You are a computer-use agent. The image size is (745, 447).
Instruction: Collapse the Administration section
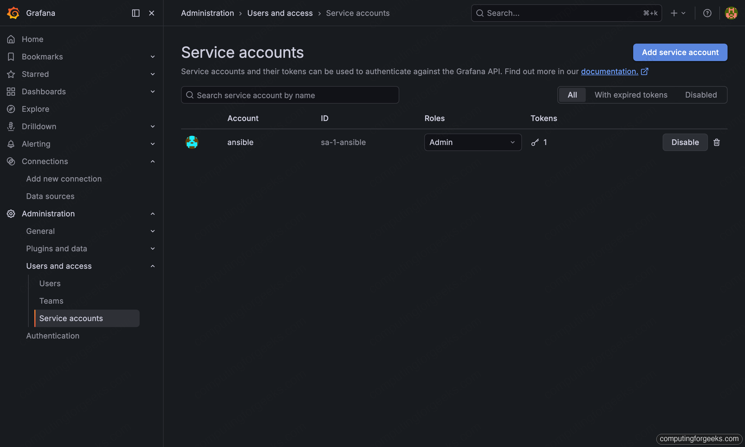click(153, 214)
